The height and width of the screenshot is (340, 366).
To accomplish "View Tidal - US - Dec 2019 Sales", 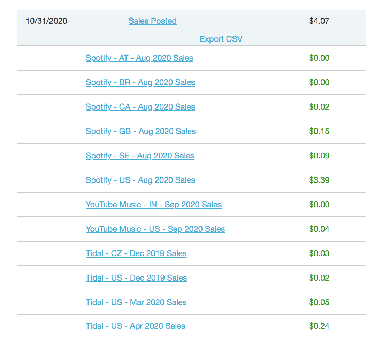I will pyautogui.click(x=136, y=278).
